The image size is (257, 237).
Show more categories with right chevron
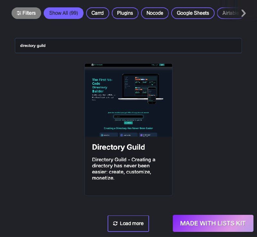tap(244, 13)
